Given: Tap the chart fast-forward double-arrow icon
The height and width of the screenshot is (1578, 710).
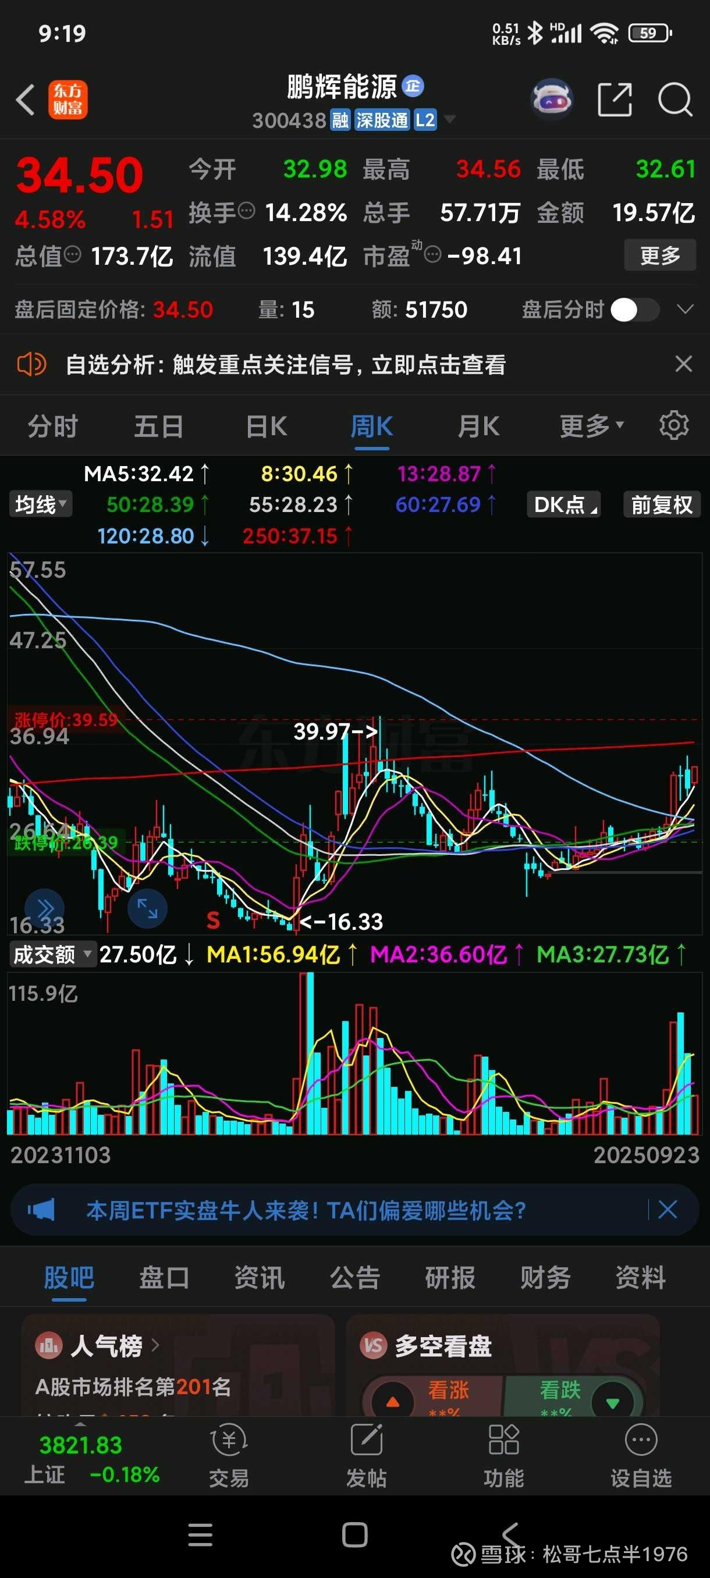Looking at the screenshot, I should [44, 908].
